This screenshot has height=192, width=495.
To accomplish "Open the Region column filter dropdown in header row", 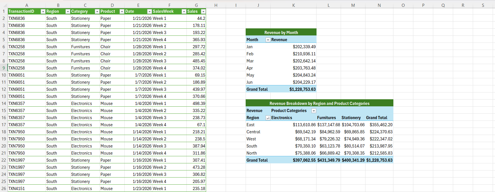I will tap(68, 12).
